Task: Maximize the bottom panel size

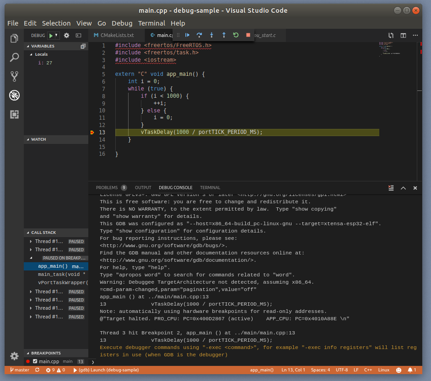Action: tap(403, 188)
